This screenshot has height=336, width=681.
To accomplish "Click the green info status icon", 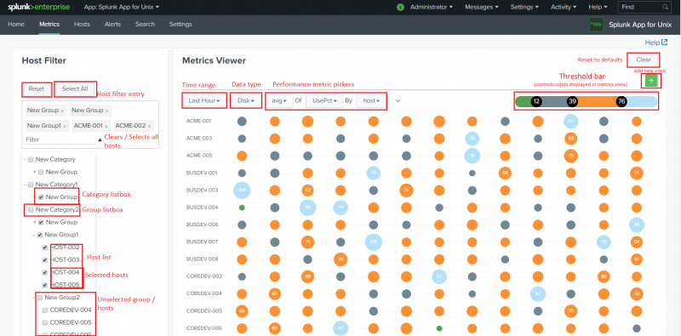I will point(400,7).
